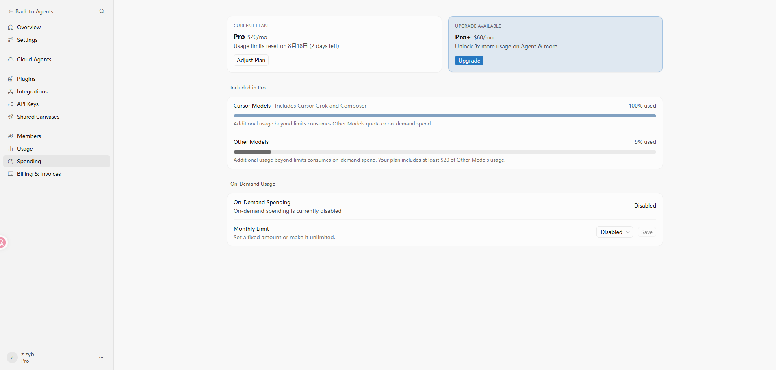Viewport: 776px width, 370px height.
Task: Click the Other Models usage progress bar
Action: [445, 152]
